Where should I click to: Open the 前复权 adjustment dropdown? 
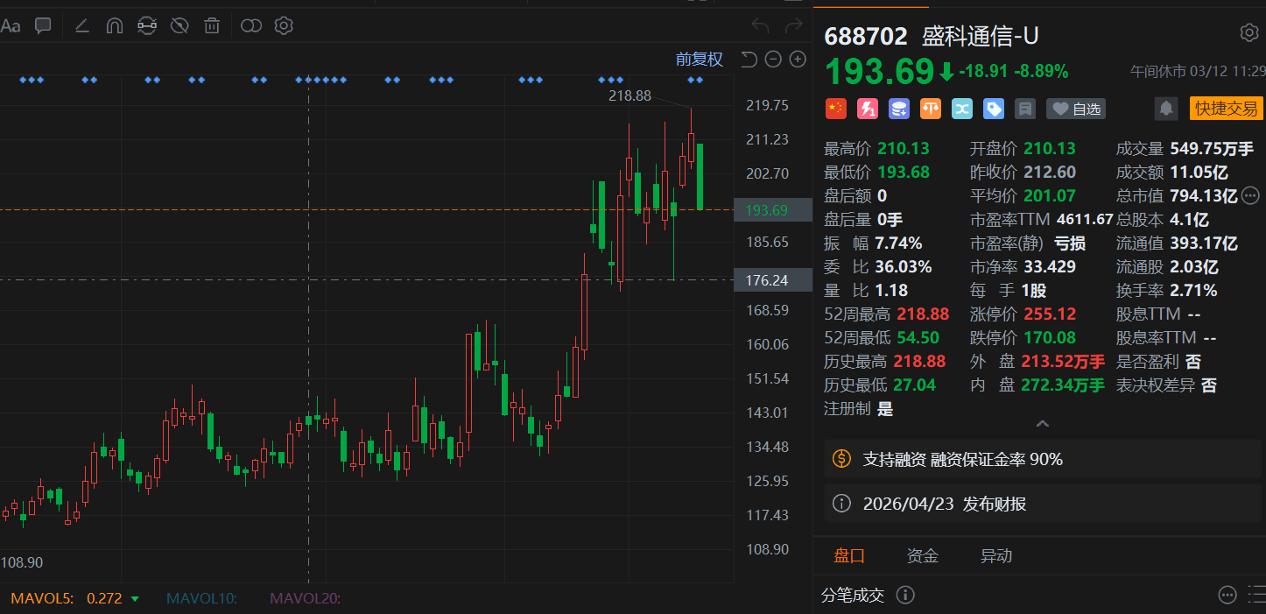tap(698, 59)
